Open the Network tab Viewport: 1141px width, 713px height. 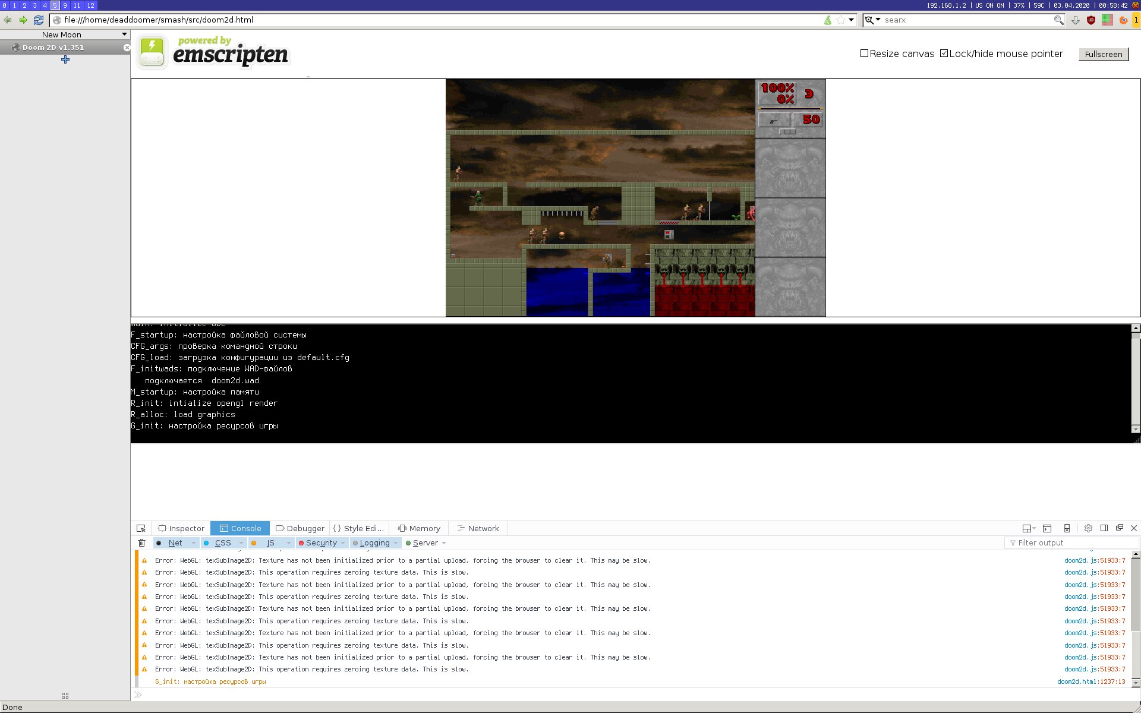point(478,528)
